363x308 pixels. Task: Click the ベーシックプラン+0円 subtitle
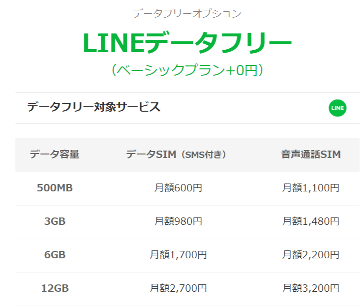(x=187, y=70)
